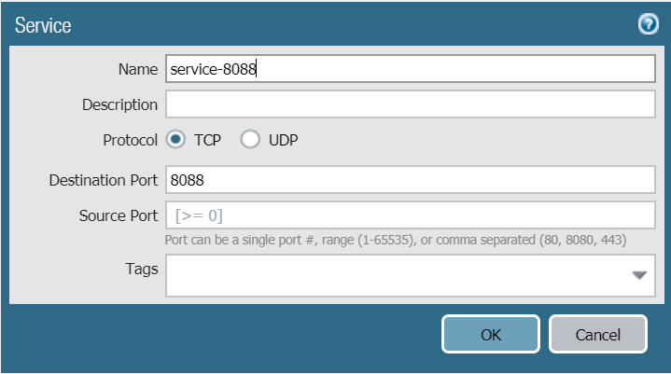The height and width of the screenshot is (374, 671).
Task: Focus the Name field containing service-8088
Action: point(411,69)
